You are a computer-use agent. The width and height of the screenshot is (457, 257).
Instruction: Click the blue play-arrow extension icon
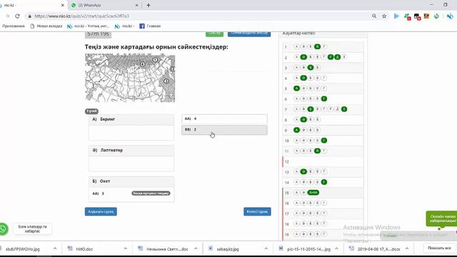tap(396, 16)
